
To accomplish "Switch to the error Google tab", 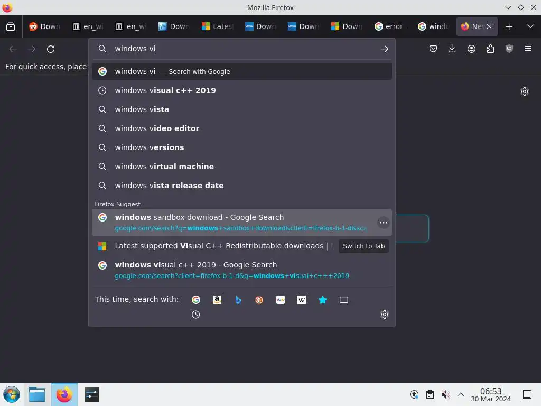I will pyautogui.click(x=390, y=26).
